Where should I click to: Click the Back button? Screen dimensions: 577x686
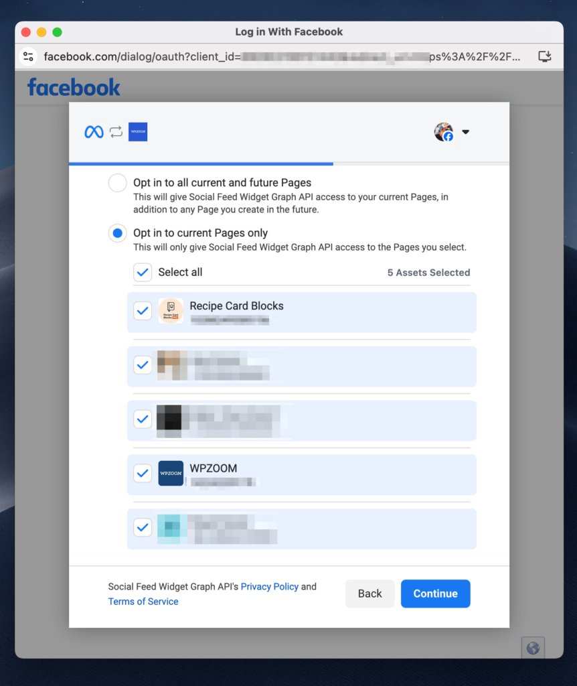point(369,594)
